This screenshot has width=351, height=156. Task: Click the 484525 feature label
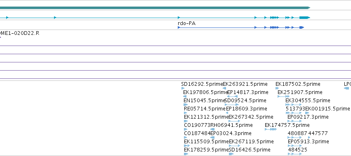[x=298, y=150]
